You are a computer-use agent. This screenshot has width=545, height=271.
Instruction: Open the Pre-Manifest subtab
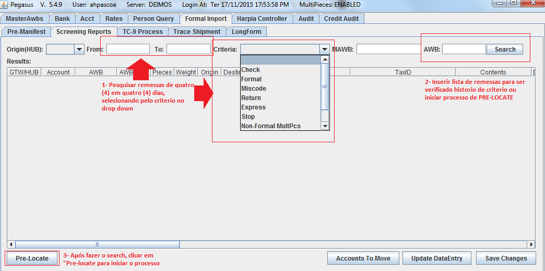click(x=27, y=32)
